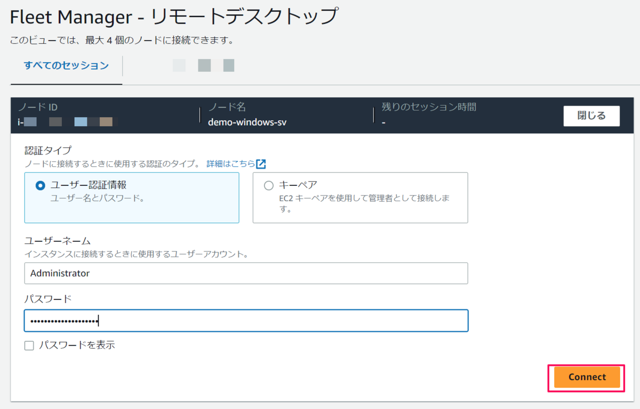Click the 閉じる button
The height and width of the screenshot is (409, 640).
click(x=591, y=116)
